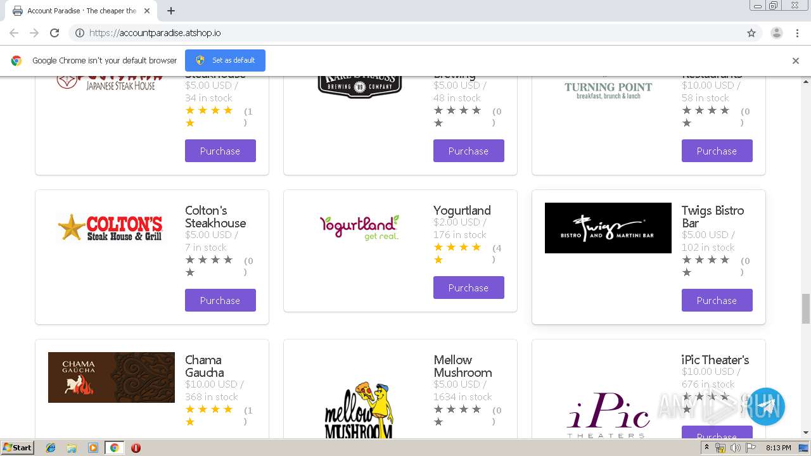This screenshot has height=456, width=811.
Task: Click the Yogurtland logo image
Action: tap(359, 228)
